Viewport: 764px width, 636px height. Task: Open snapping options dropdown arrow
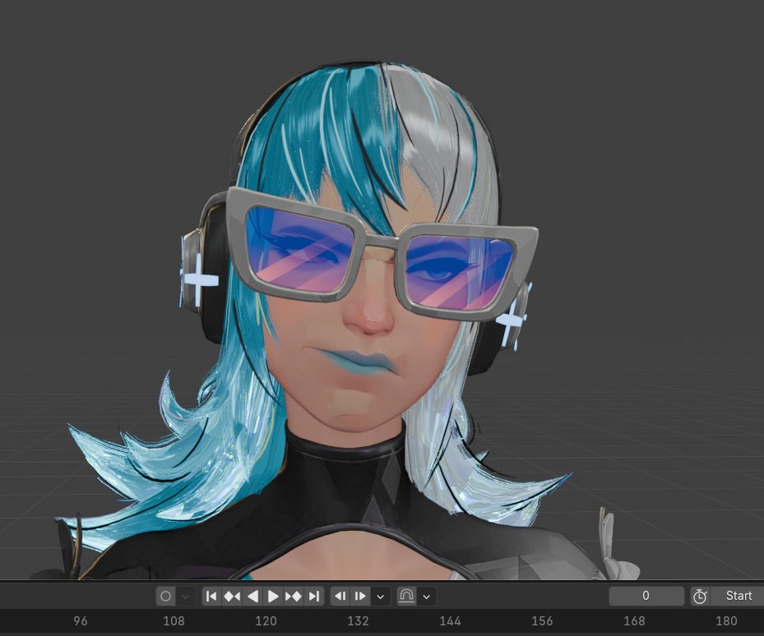[x=427, y=596]
